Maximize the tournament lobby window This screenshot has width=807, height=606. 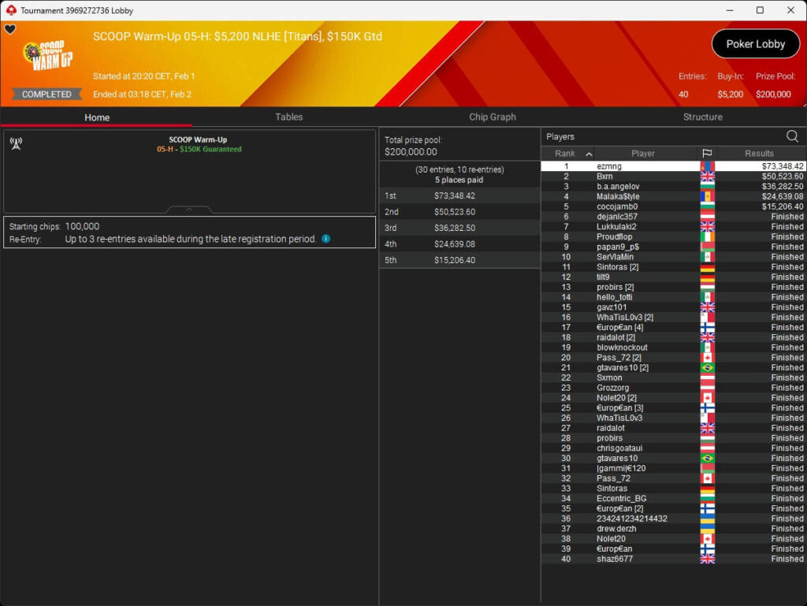coord(760,10)
